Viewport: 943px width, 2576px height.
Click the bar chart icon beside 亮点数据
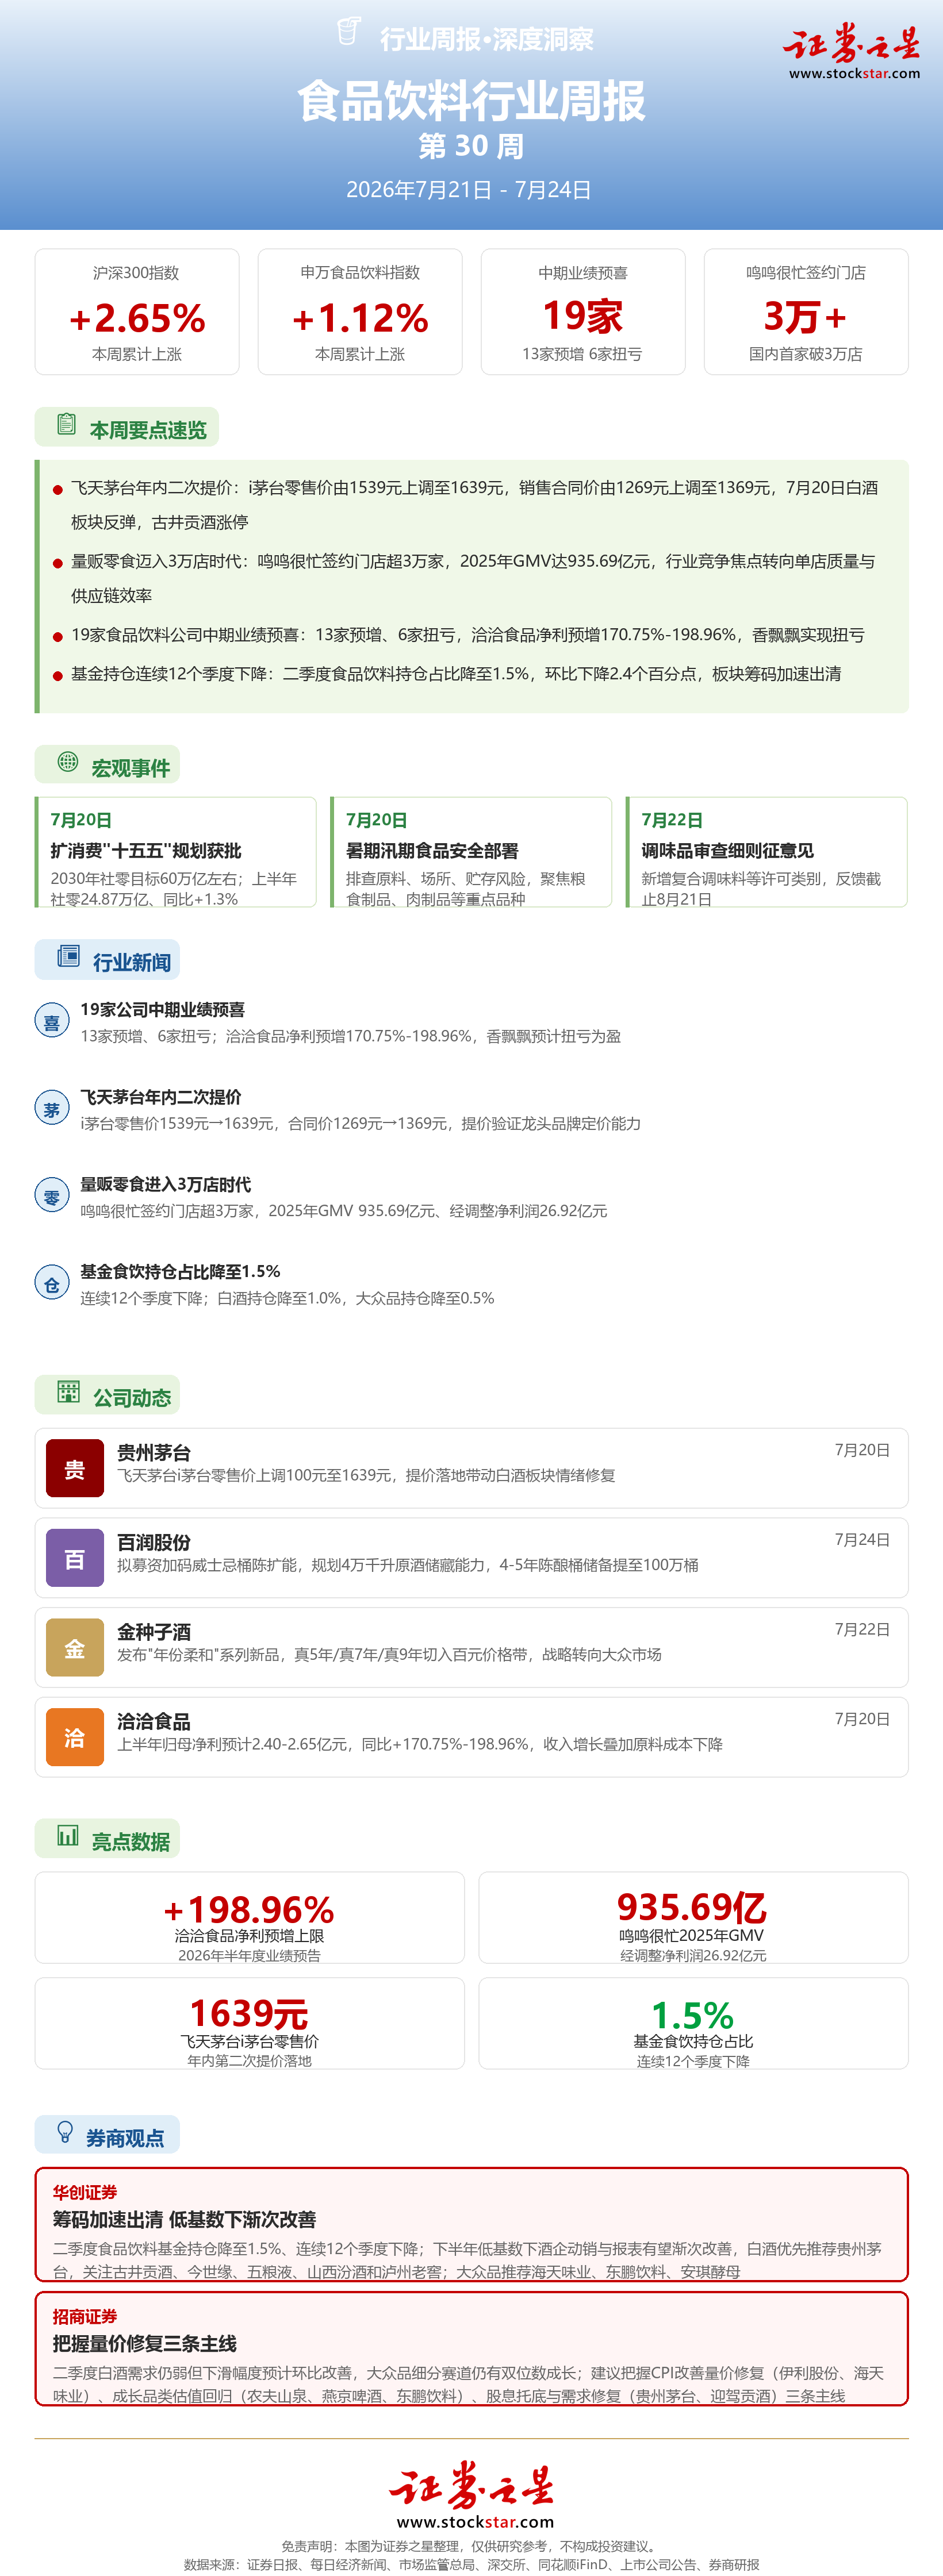pyautogui.click(x=68, y=1835)
